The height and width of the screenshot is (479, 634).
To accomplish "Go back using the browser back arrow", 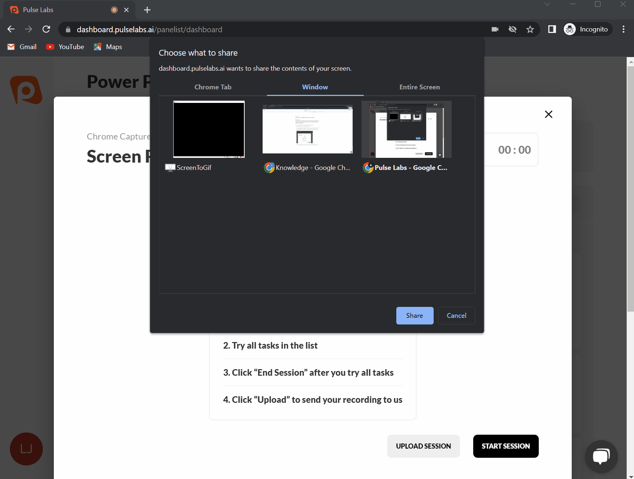I will tap(11, 29).
